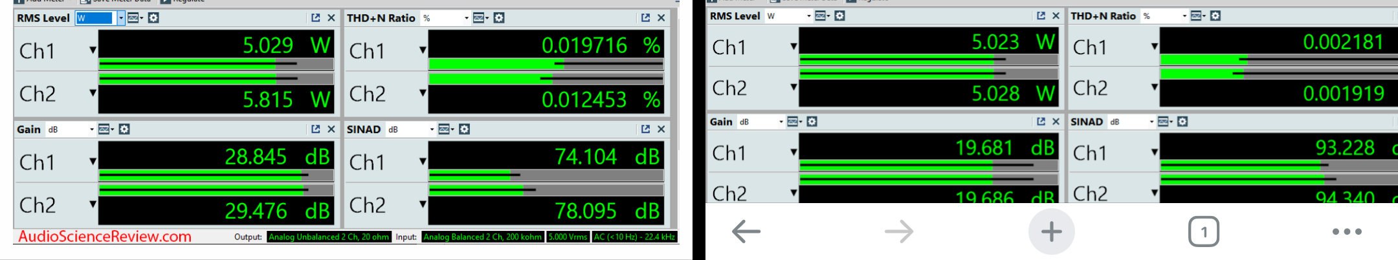Click Output field Analog Unbalanced 2 Ch, 20 ohm
1398x260 pixels.
(329, 237)
